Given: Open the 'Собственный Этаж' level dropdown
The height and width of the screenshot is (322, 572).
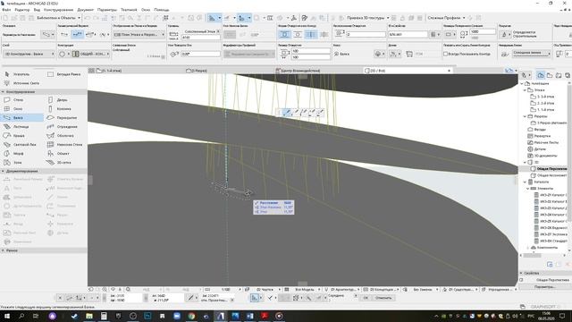Looking at the screenshot, I should point(202,31).
